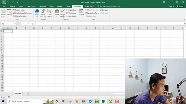Open the Add-ins store button
Screen dimensions: 186x104
coord(37,13)
